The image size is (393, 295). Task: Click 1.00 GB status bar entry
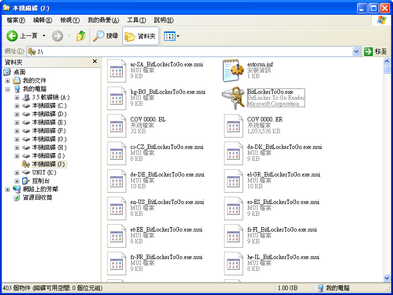coord(287,288)
